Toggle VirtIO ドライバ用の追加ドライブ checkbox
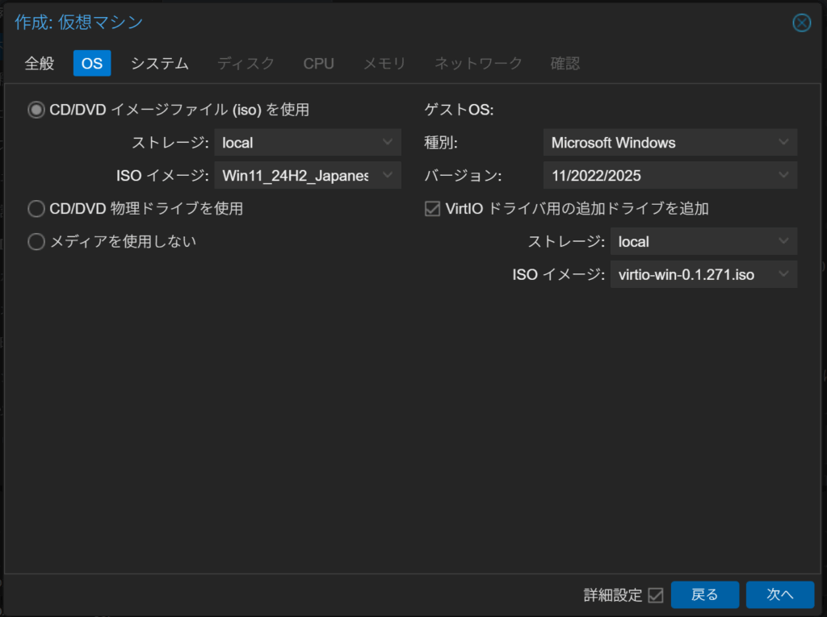 [433, 209]
